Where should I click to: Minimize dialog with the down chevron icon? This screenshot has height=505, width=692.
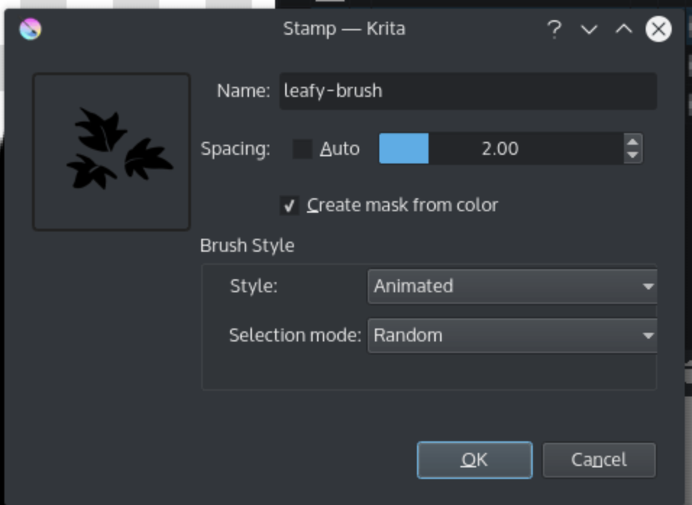pyautogui.click(x=589, y=30)
